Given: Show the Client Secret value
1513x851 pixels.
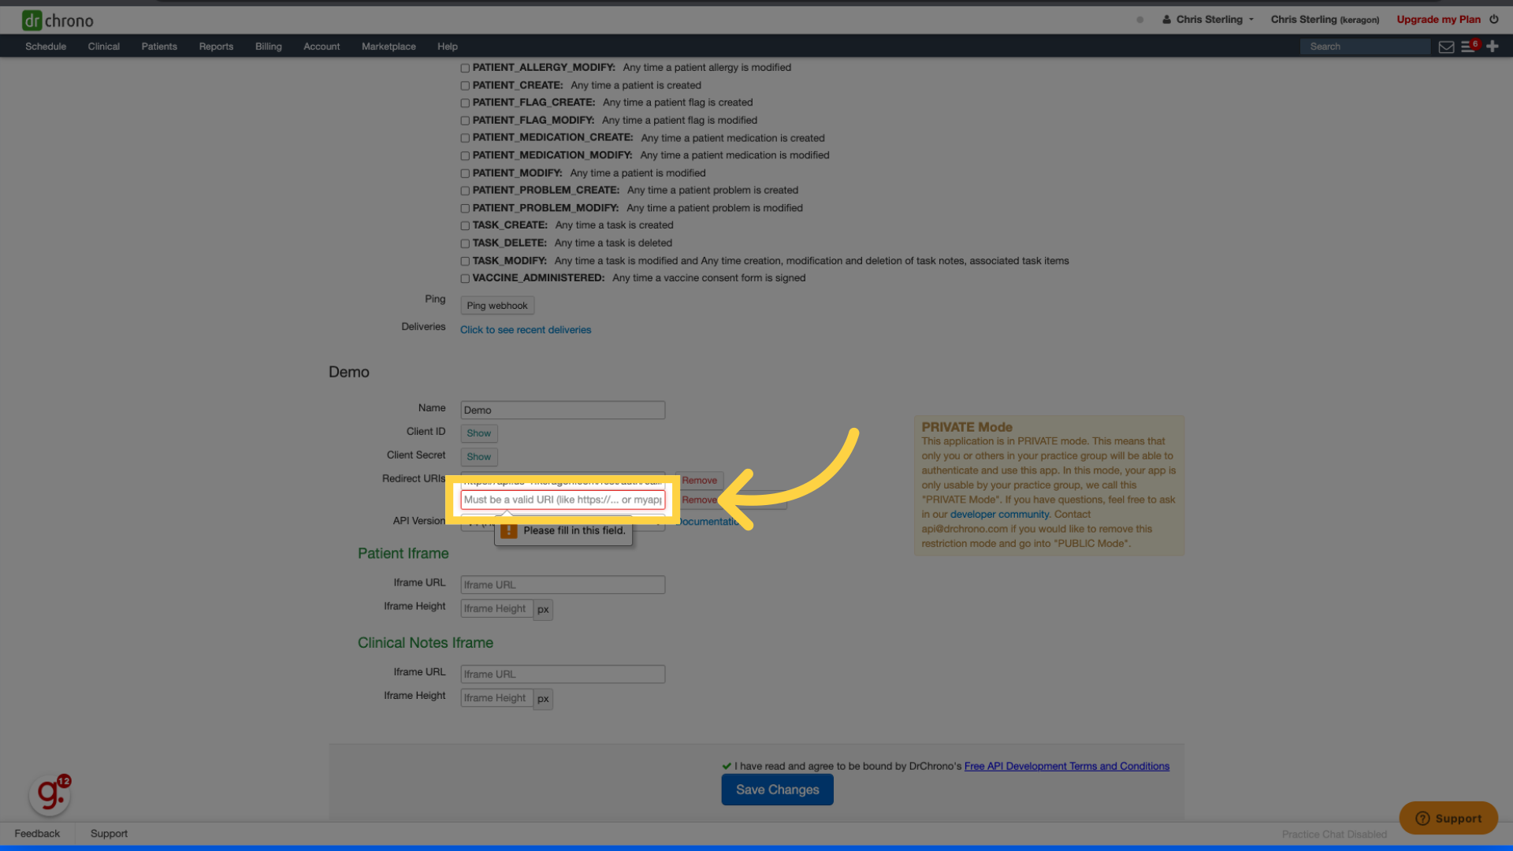Looking at the screenshot, I should click(478, 457).
